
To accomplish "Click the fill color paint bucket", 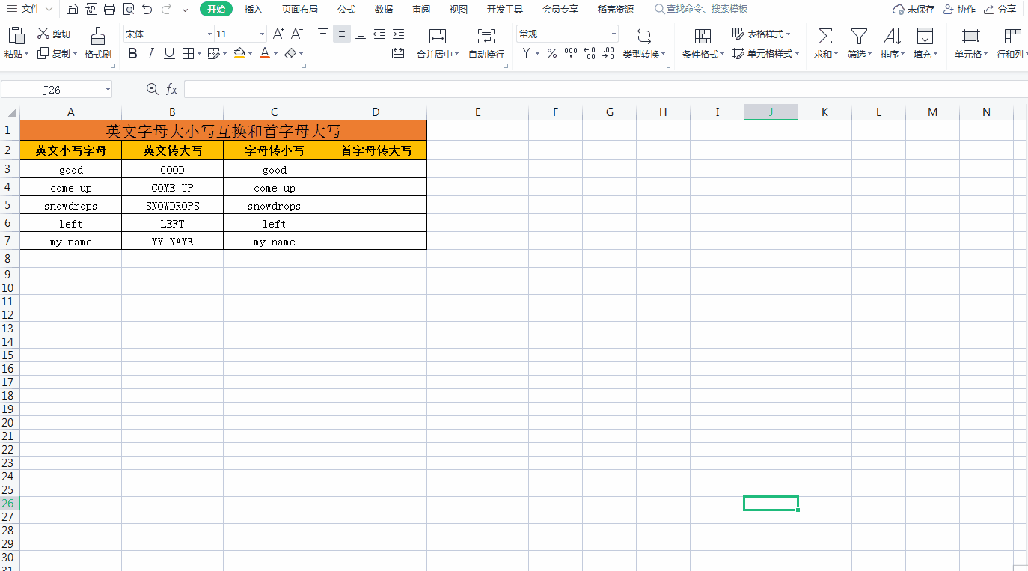I will tap(239, 53).
